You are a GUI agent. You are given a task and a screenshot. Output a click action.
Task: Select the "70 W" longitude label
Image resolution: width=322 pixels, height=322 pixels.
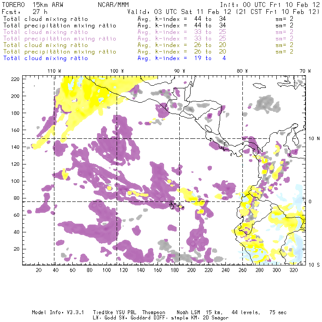(x=305, y=71)
